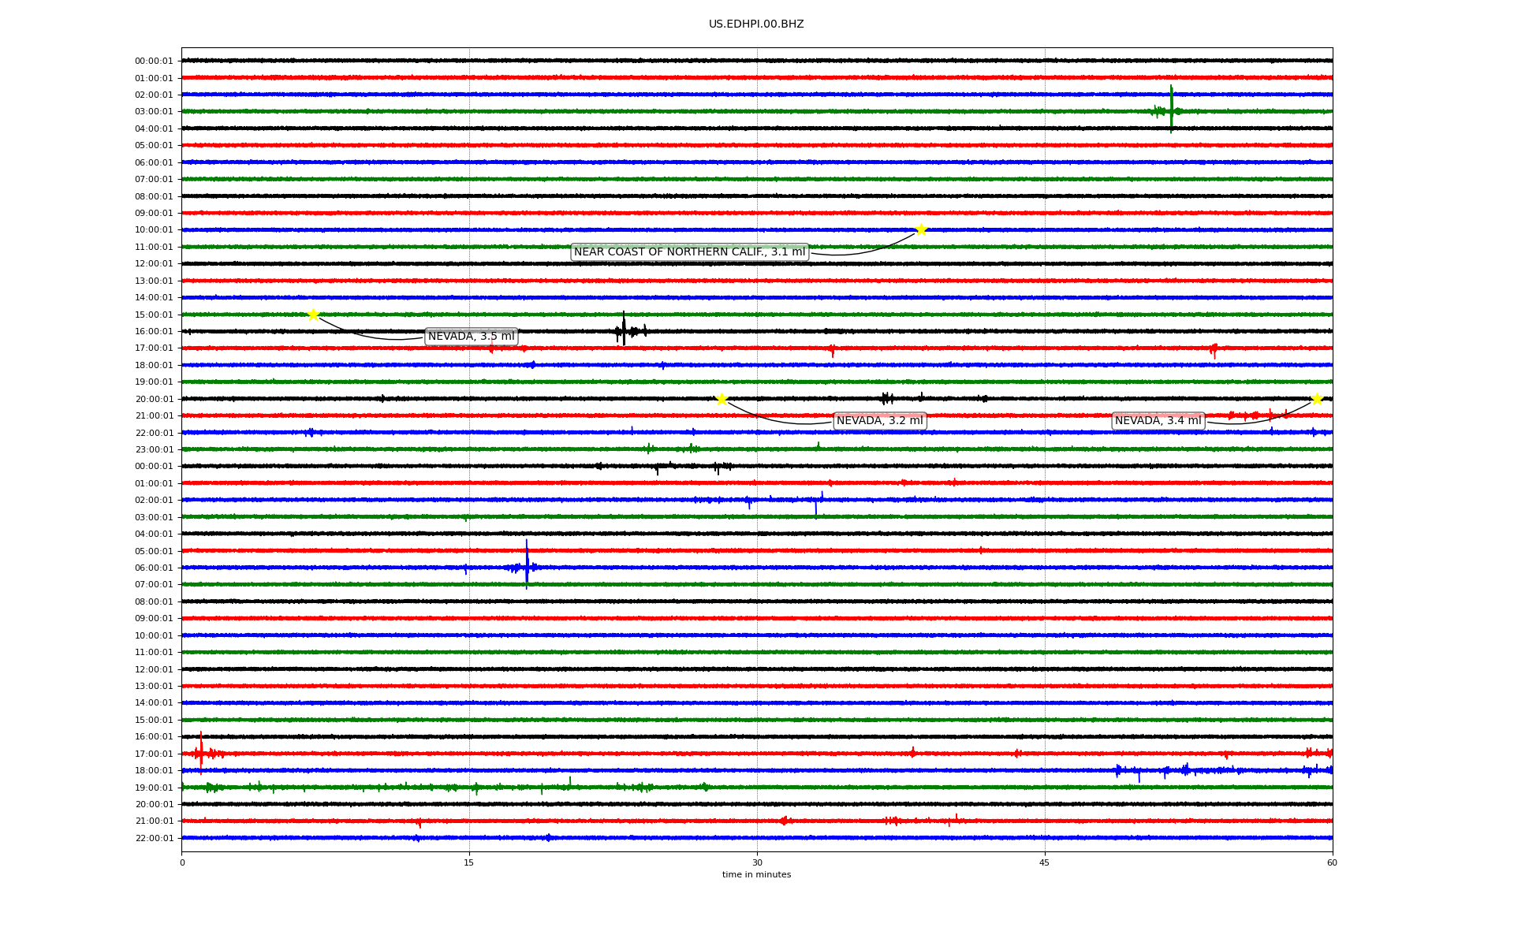1514x946 pixels.
Task: Click the black spike on 16:00:01 trace
Action: (x=624, y=329)
